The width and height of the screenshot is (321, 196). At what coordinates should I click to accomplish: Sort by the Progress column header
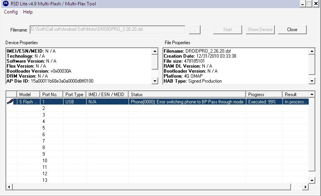(264, 95)
